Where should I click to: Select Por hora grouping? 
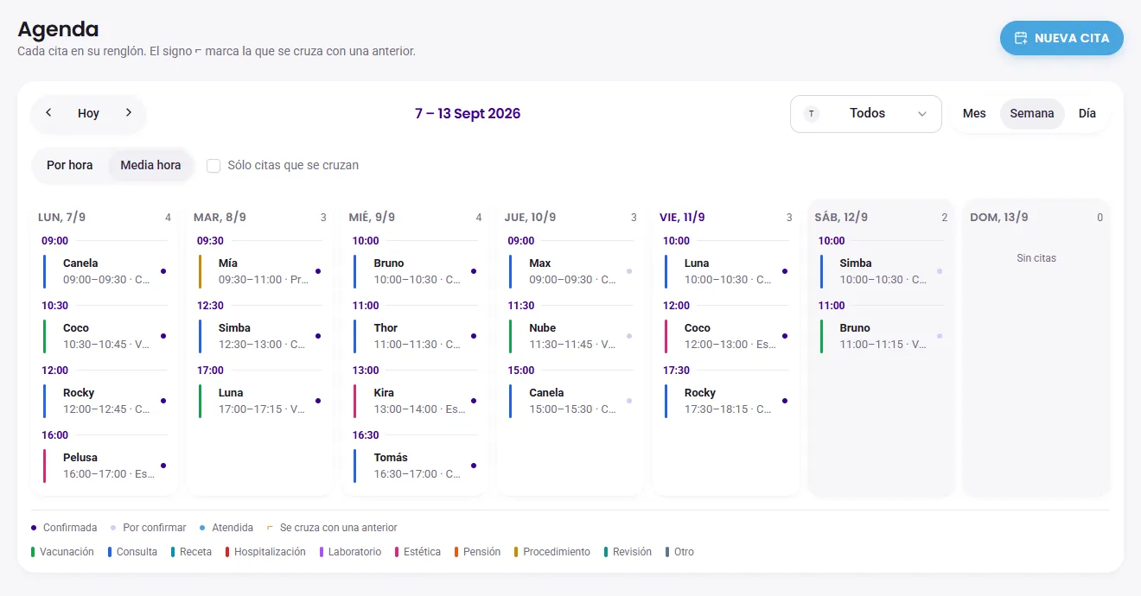click(69, 165)
